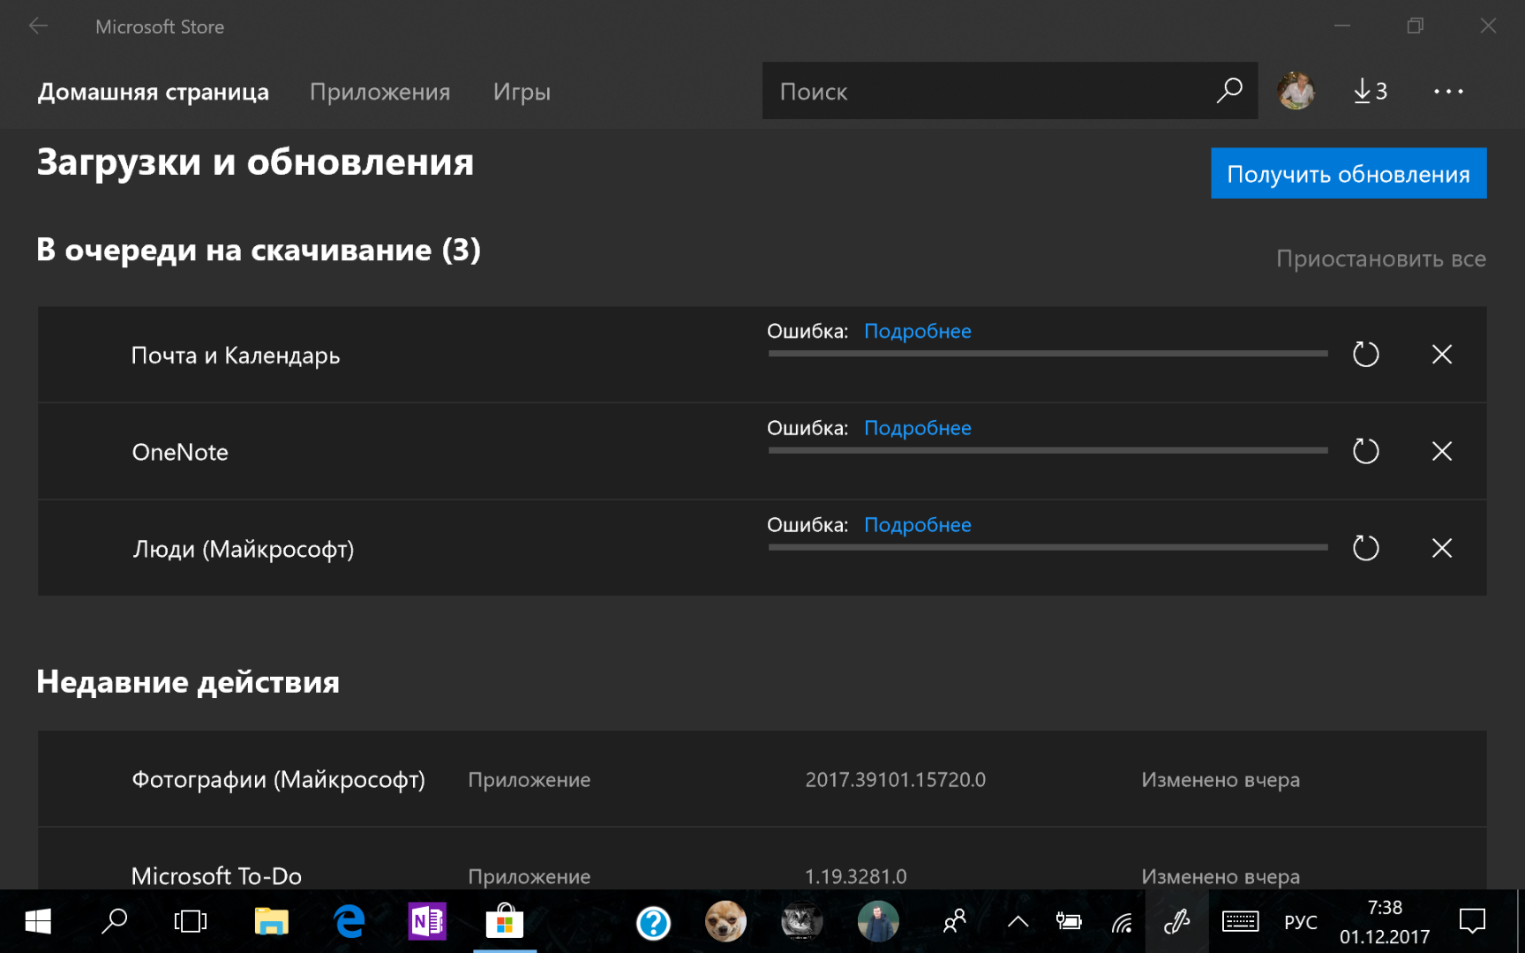Click Microsoft Store taskbar icon
1525x953 pixels.
tap(505, 922)
